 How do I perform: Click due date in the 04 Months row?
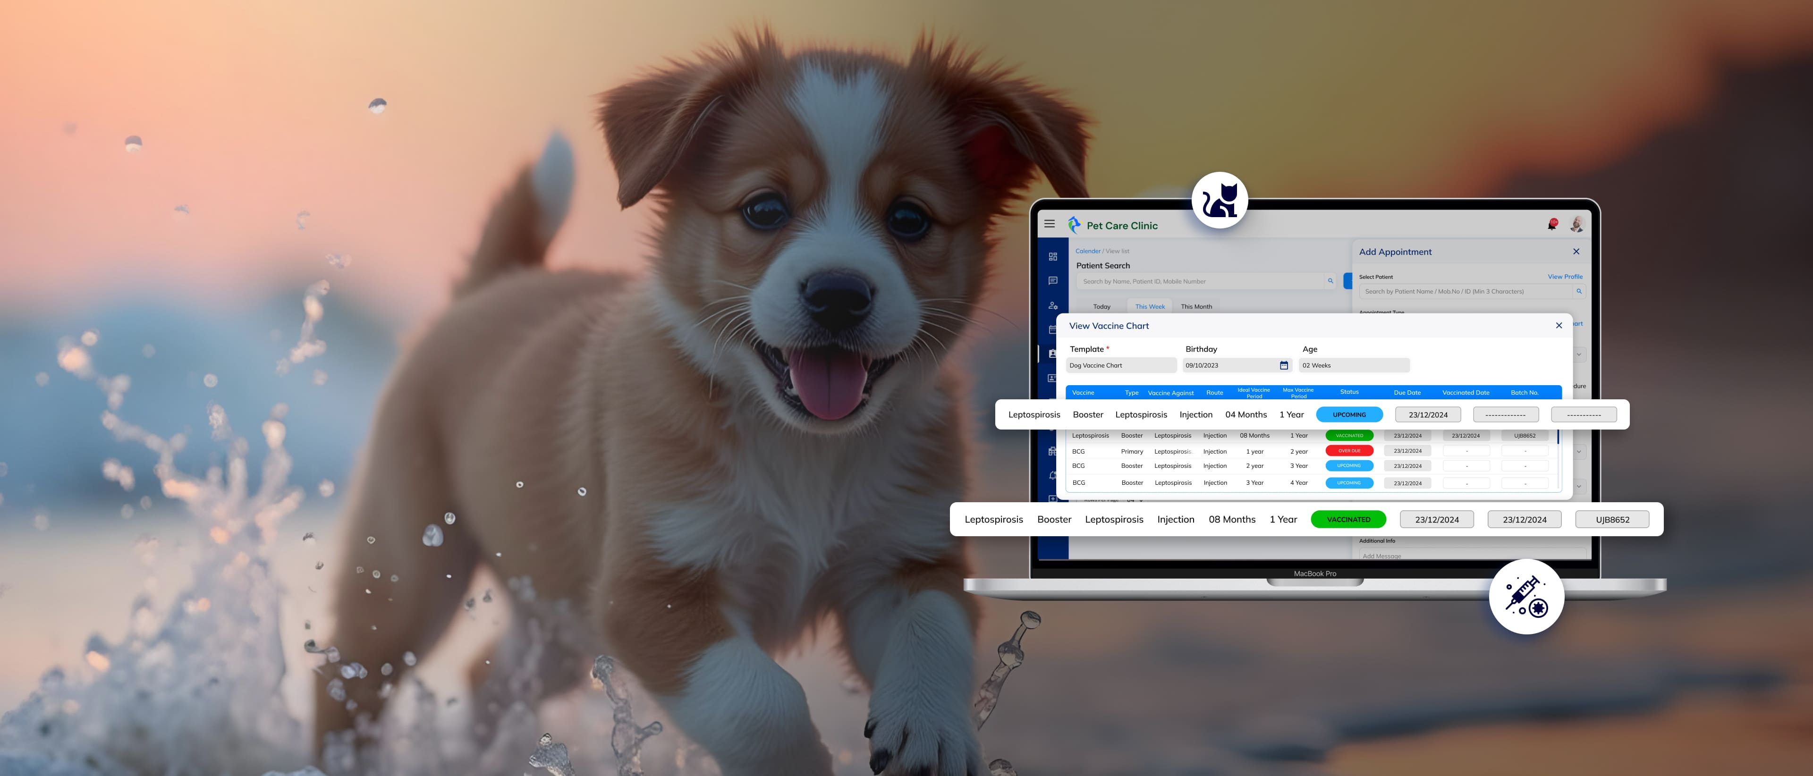coord(1428,414)
